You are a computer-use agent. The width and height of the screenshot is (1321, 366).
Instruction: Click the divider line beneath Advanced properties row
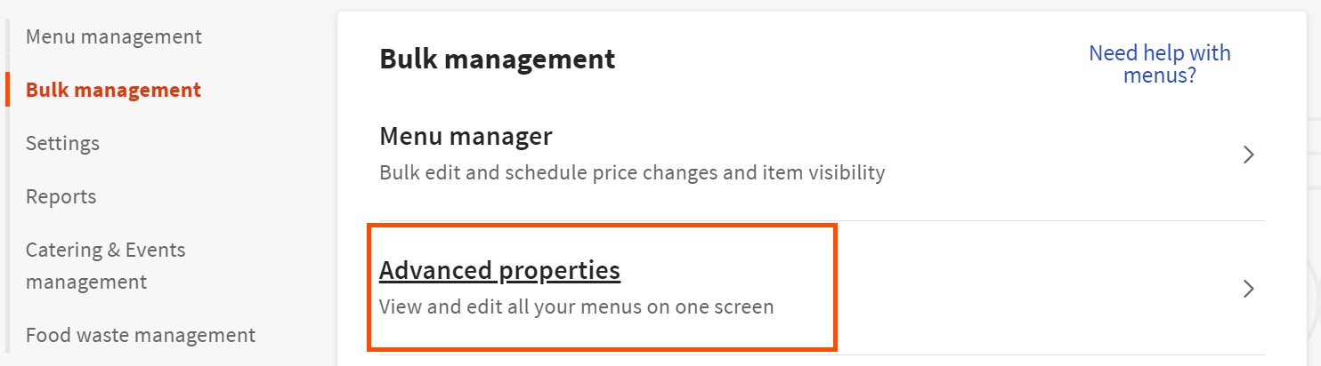coord(1024,354)
